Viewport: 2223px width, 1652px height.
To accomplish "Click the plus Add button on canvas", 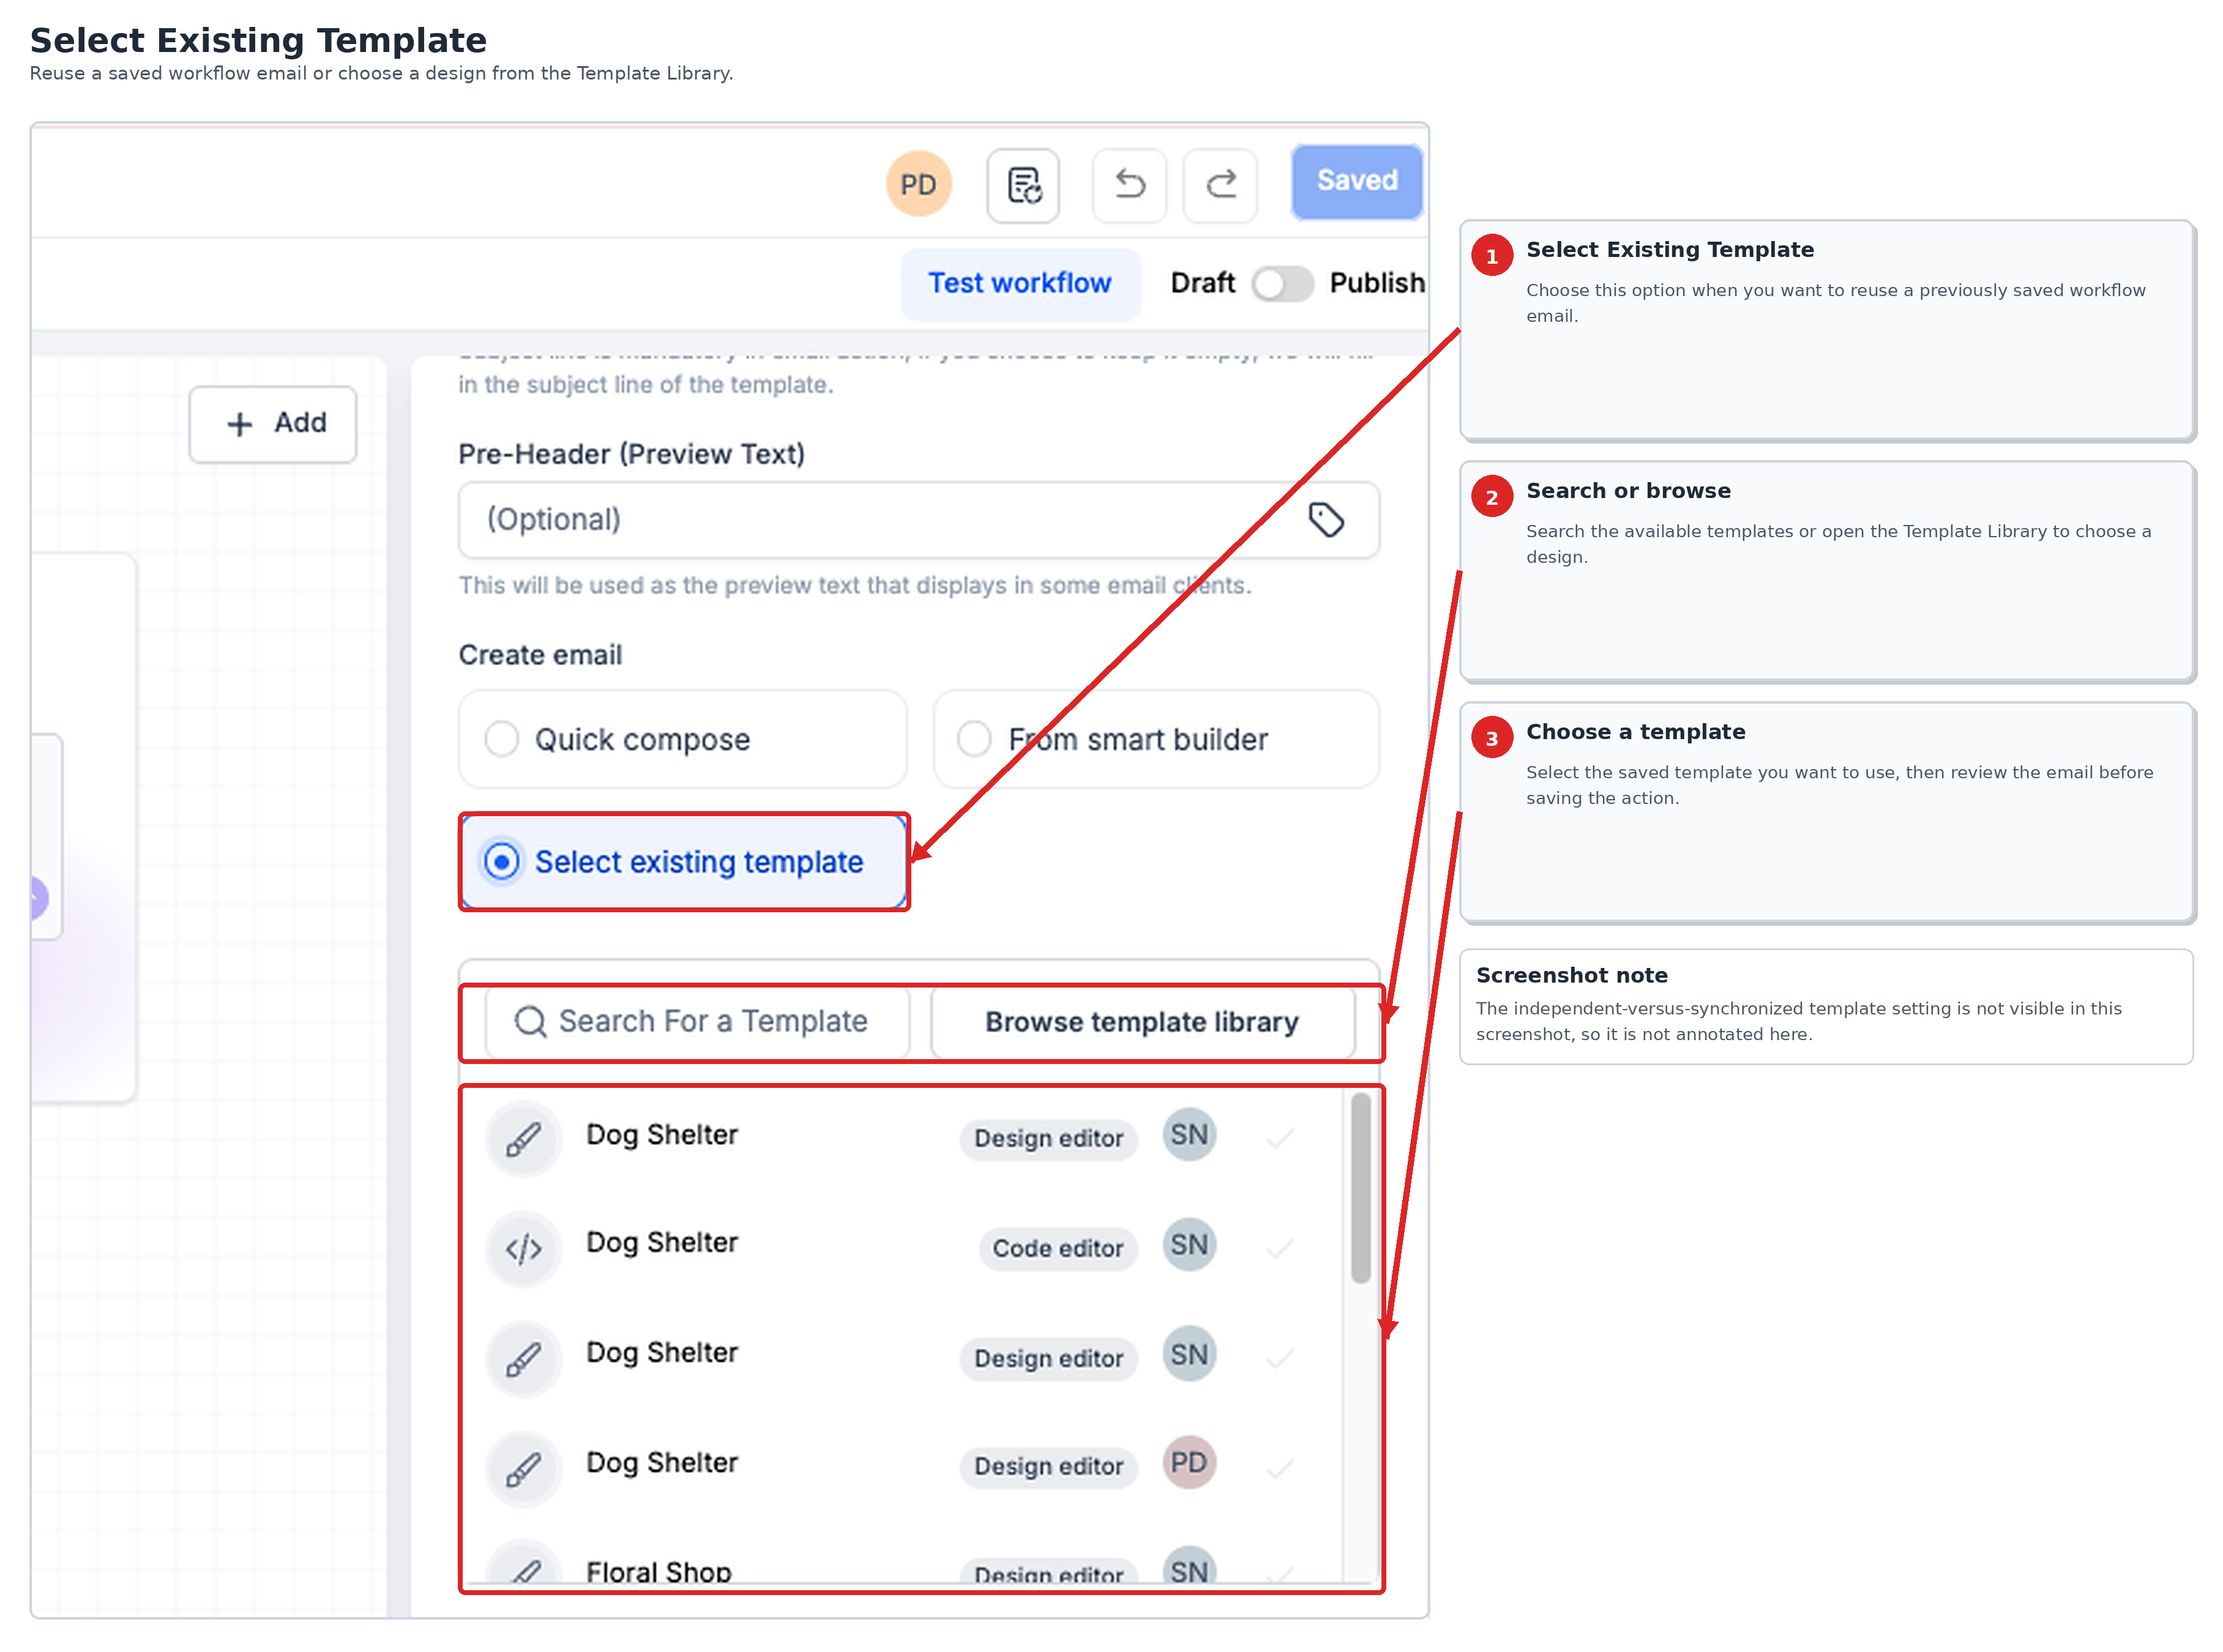I will click(272, 424).
